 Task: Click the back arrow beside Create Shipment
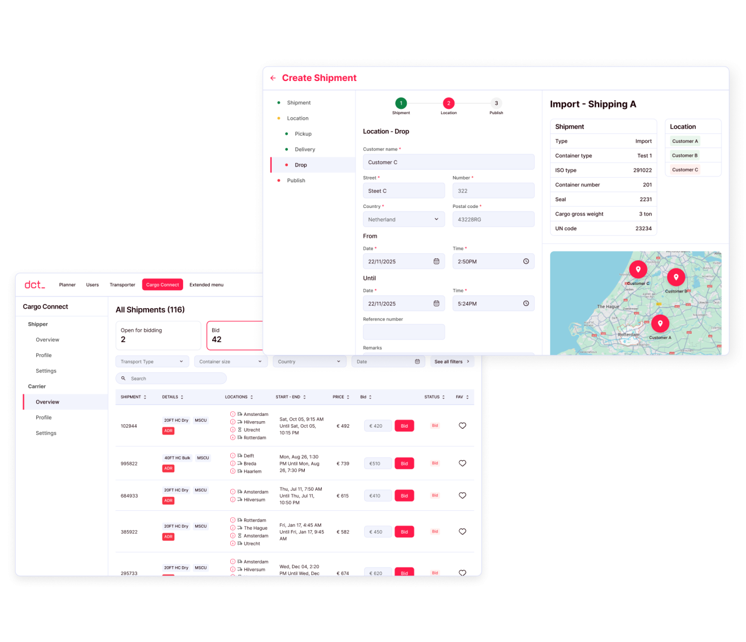(273, 78)
